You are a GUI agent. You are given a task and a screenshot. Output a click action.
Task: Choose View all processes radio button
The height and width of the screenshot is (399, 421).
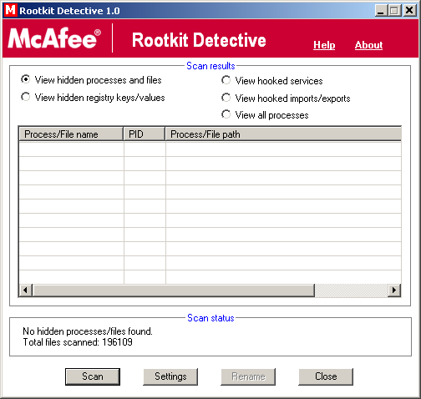265,115
